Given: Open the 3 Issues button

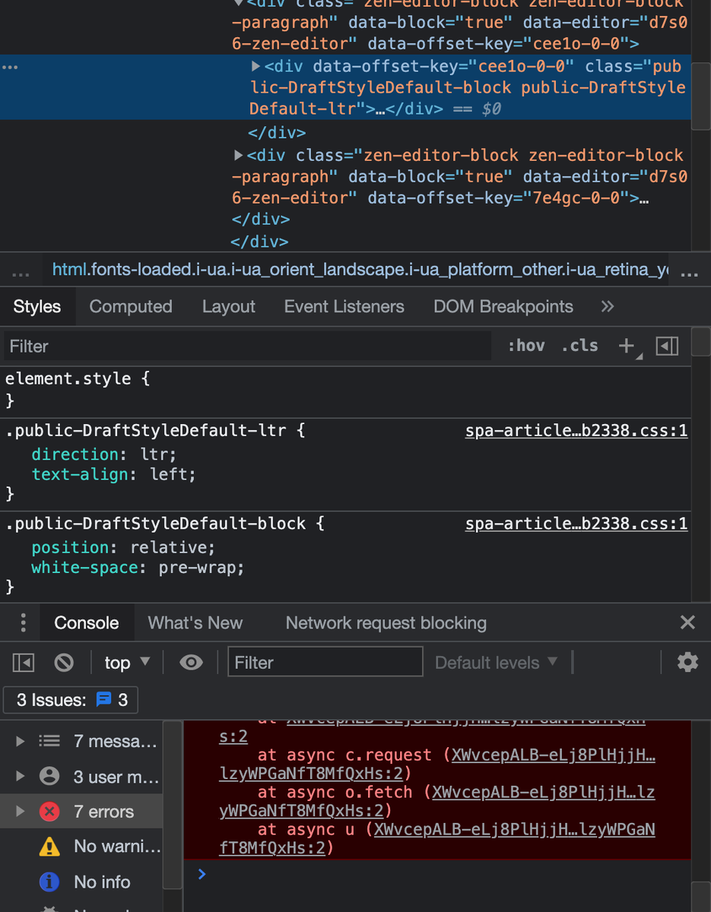Looking at the screenshot, I should coord(71,700).
